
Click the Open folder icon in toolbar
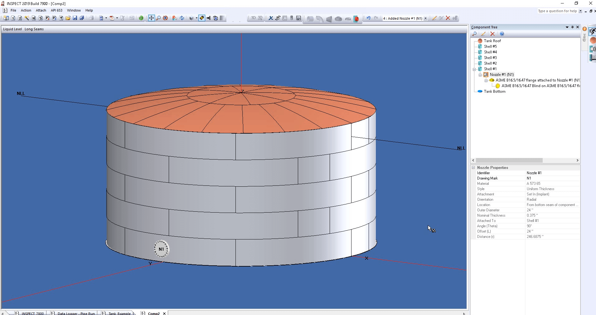point(68,18)
